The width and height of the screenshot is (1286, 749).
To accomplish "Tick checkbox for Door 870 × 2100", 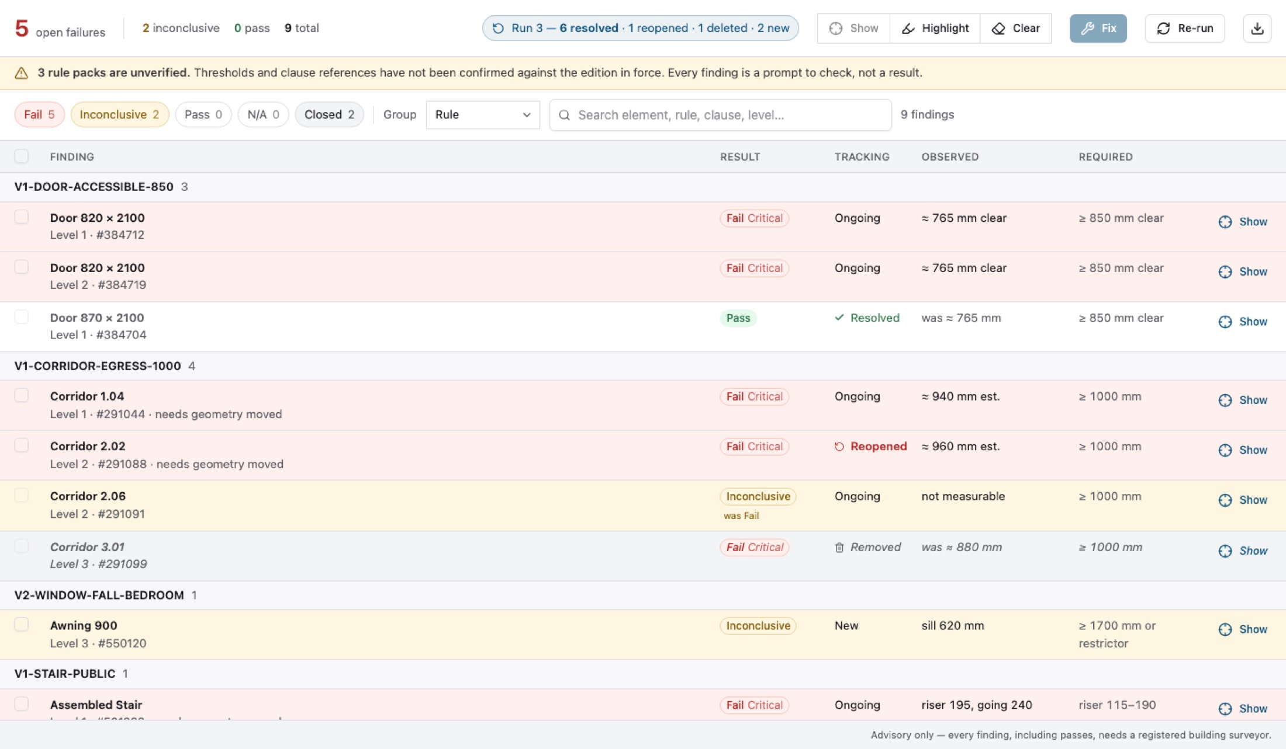I will (x=22, y=317).
